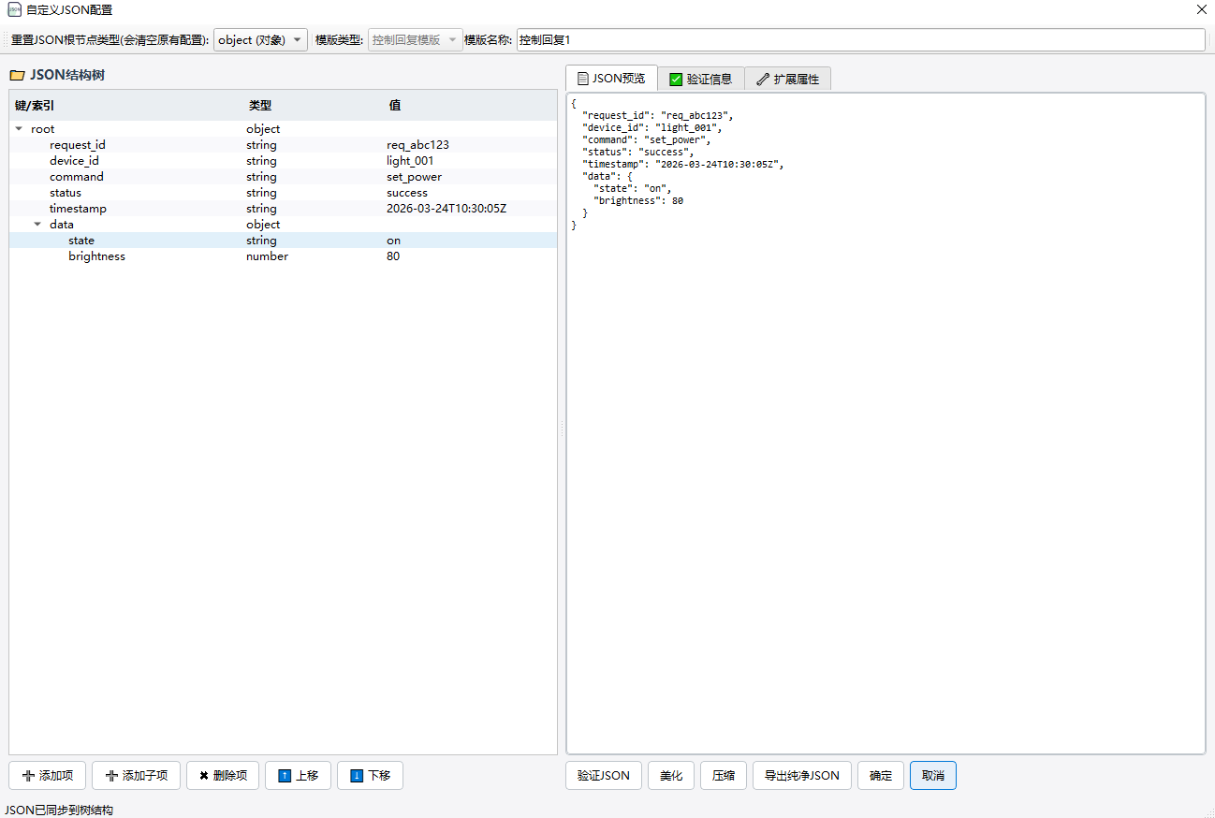
Task: Click the down arrow icon for 下移
Action: point(357,776)
